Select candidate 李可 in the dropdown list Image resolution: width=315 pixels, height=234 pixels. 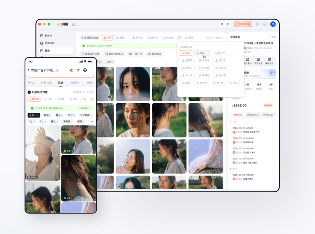pyautogui.click(x=186, y=53)
